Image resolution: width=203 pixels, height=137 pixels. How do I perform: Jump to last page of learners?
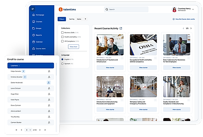point(45,130)
